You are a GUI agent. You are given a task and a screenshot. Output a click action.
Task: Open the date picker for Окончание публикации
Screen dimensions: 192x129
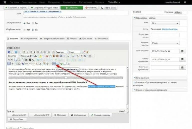(x=182, y=68)
